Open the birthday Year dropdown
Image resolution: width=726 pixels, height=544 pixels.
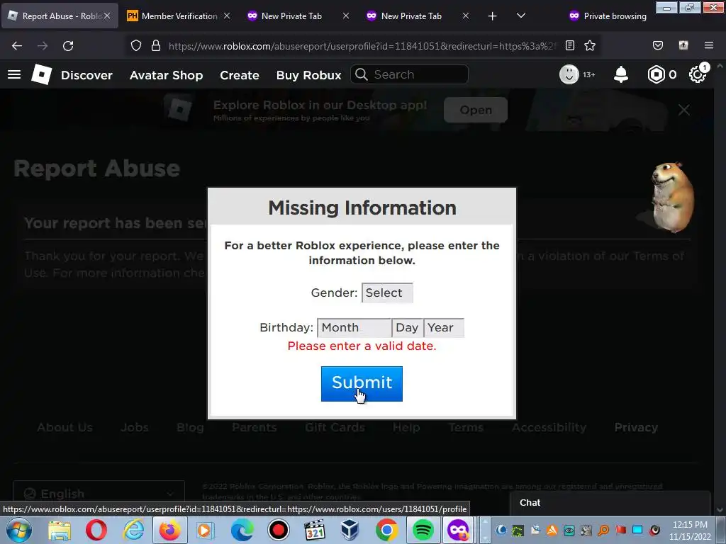[444, 327]
